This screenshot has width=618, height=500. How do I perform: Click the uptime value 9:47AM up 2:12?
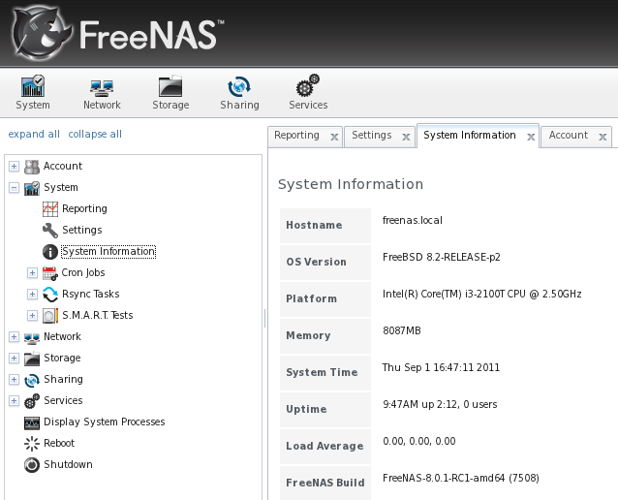(440, 404)
